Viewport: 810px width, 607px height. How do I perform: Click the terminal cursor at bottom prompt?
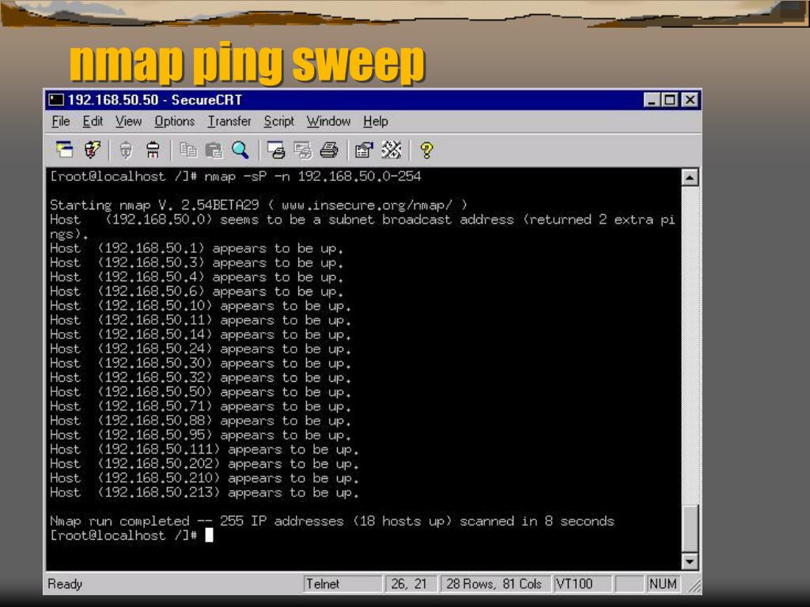click(209, 535)
